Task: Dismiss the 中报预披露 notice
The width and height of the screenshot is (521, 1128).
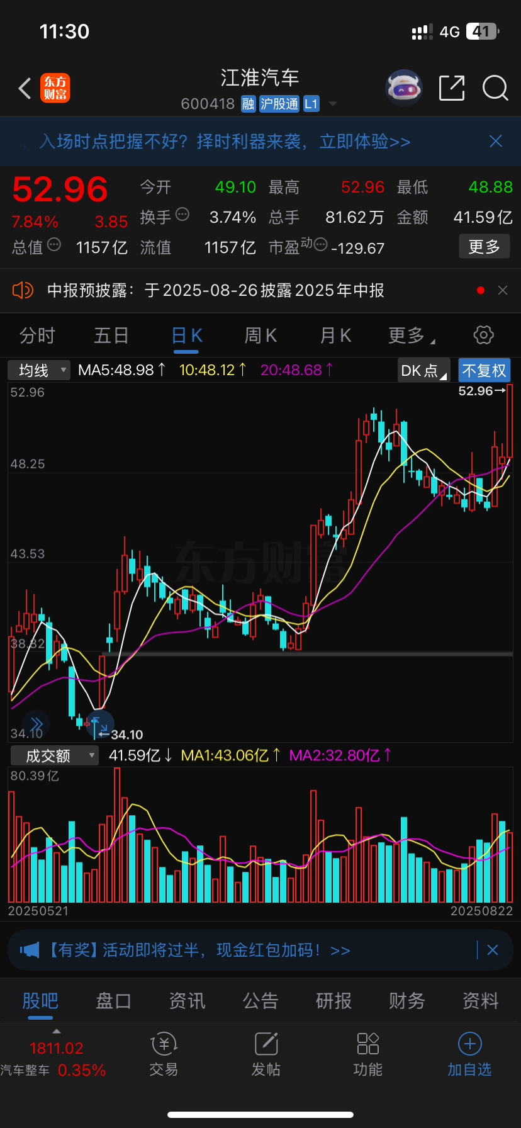Action: click(503, 290)
